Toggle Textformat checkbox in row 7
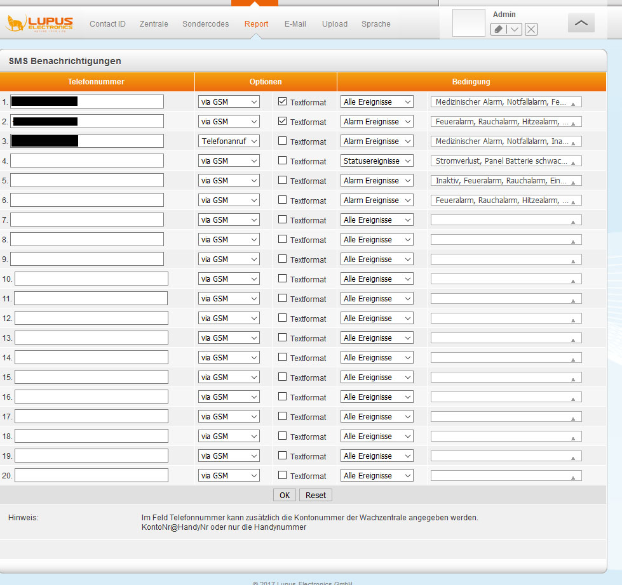This screenshot has height=585, width=622. click(x=283, y=220)
